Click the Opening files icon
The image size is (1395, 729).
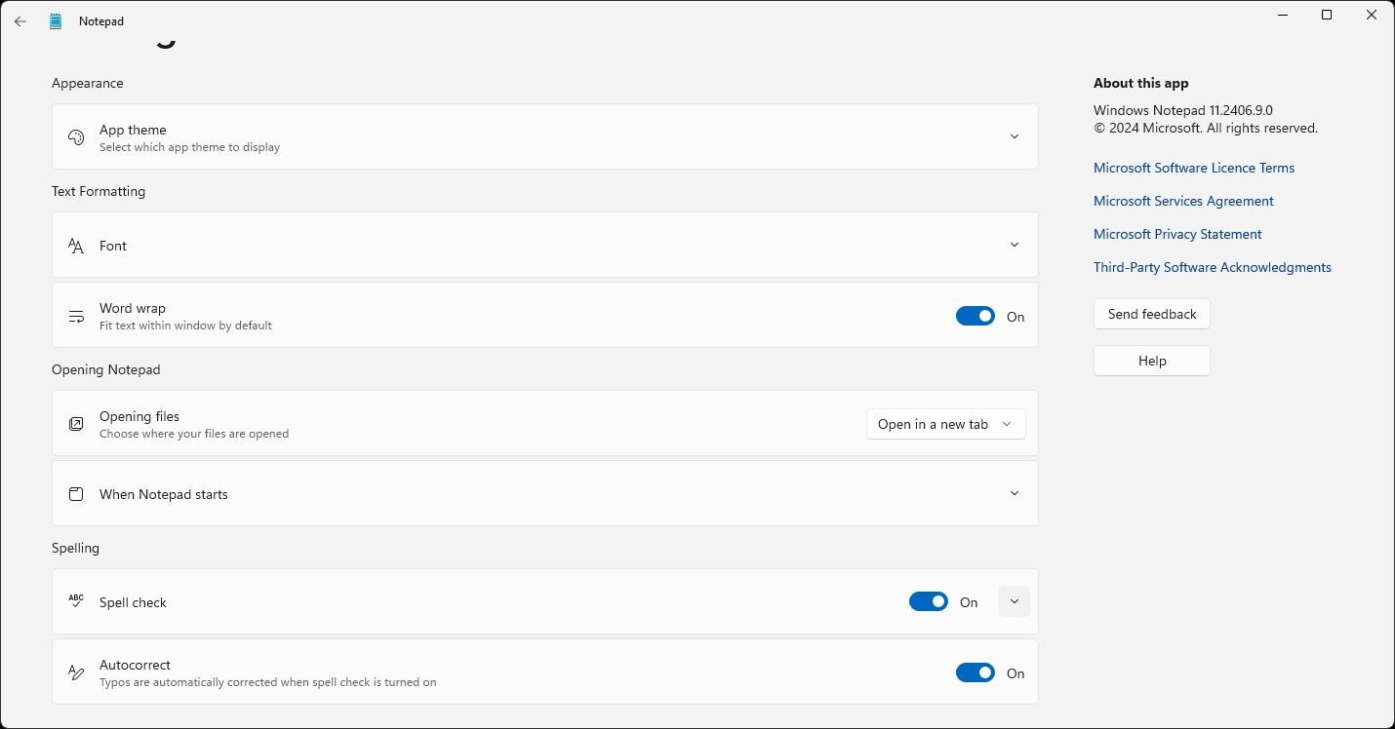[76, 424]
